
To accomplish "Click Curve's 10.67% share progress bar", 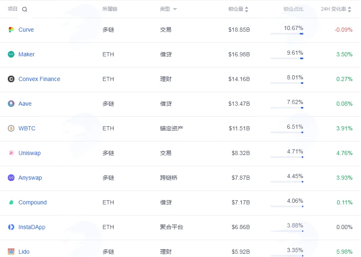I will click(x=287, y=34).
